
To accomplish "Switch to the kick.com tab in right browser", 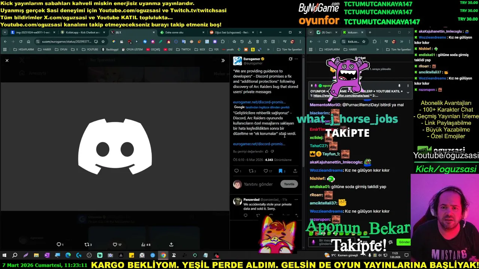I will tap(353, 33).
